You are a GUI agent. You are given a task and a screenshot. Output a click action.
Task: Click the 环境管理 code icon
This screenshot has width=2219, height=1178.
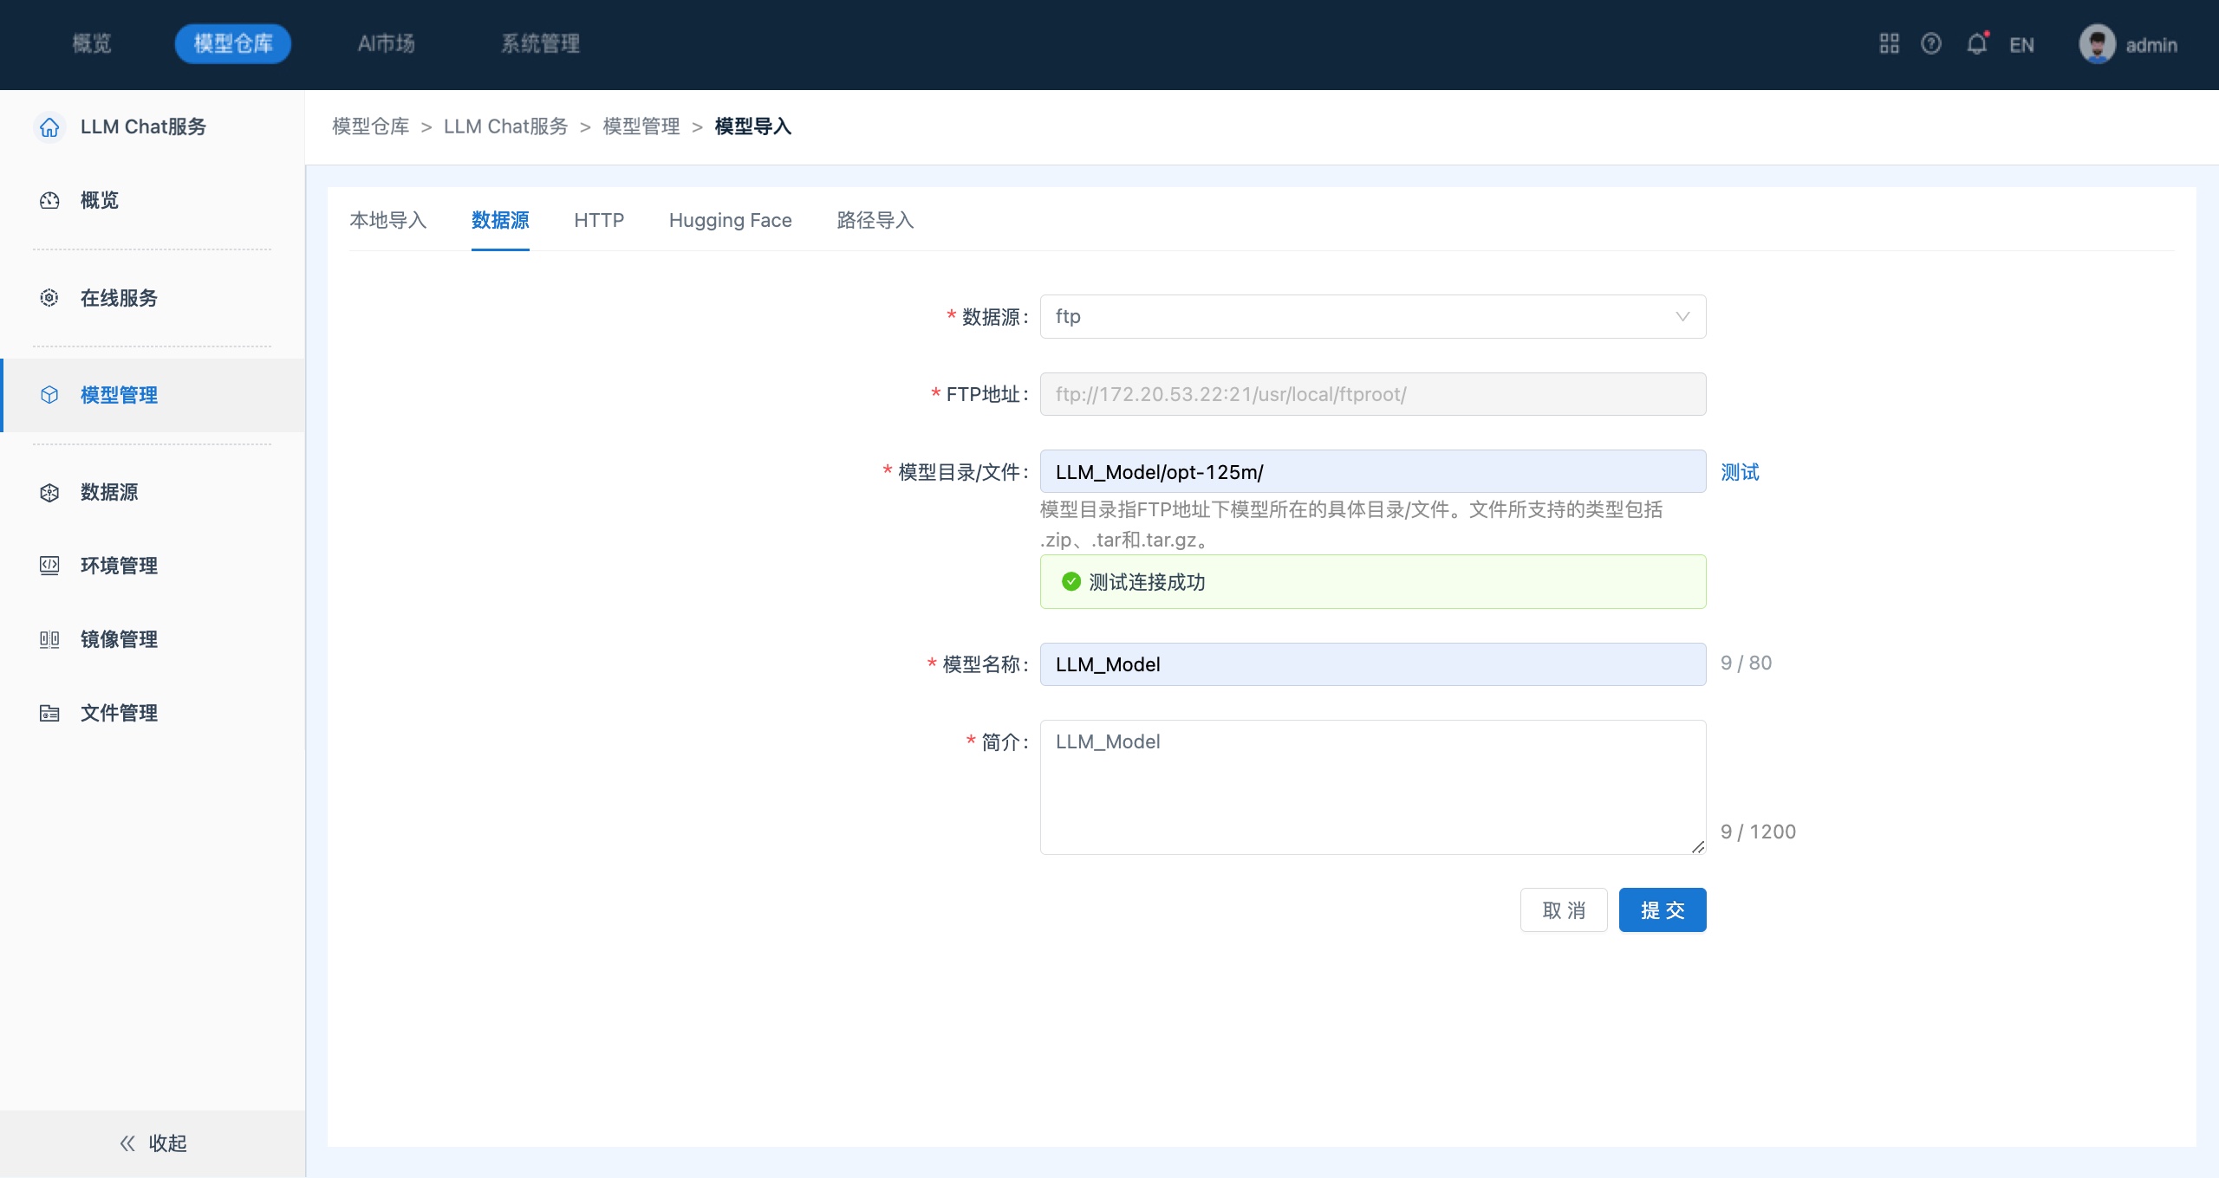click(x=49, y=566)
